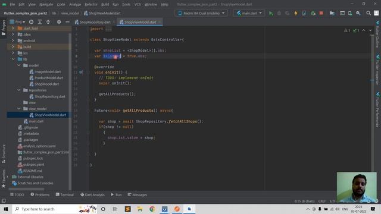Collapse the model folder
381x214 pixels.
click(x=18, y=65)
